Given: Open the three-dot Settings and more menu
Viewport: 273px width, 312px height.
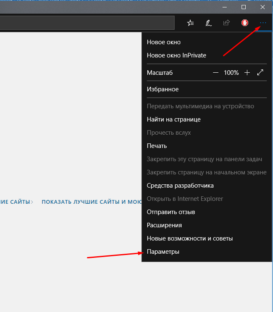Looking at the screenshot, I should [x=263, y=23].
